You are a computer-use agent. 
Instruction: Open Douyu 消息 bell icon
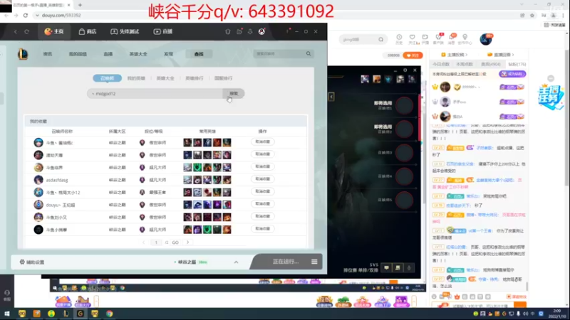(x=452, y=39)
